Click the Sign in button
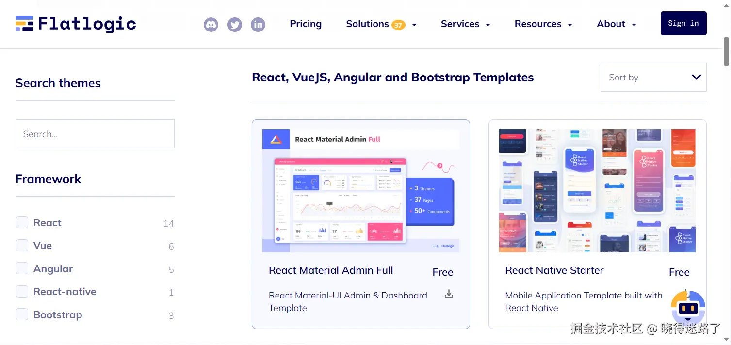The height and width of the screenshot is (345, 731). pyautogui.click(x=683, y=23)
